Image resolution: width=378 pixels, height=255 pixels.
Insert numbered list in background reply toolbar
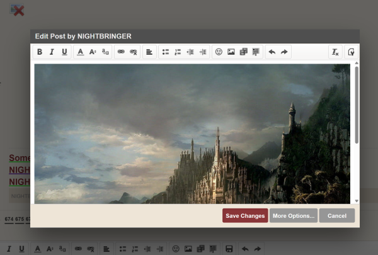[x=135, y=249]
